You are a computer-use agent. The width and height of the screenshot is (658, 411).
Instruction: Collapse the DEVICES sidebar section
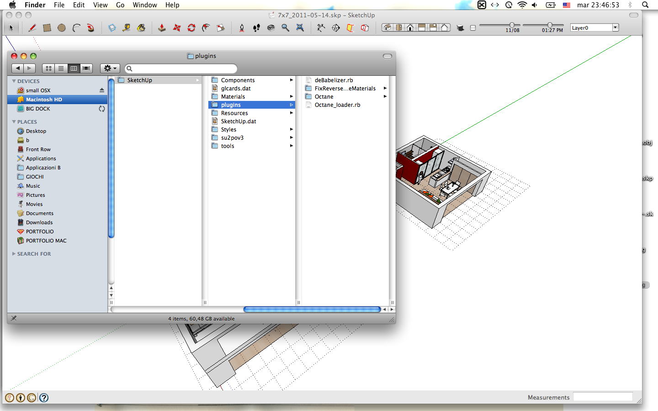(x=14, y=81)
